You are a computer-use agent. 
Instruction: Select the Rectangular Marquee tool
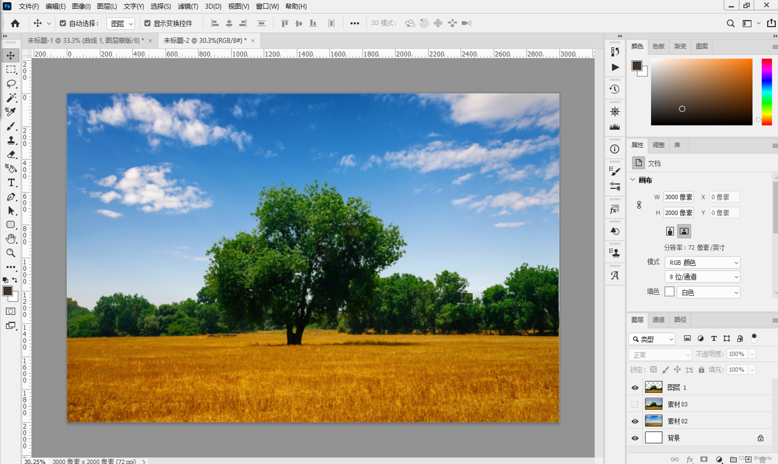pos(11,69)
